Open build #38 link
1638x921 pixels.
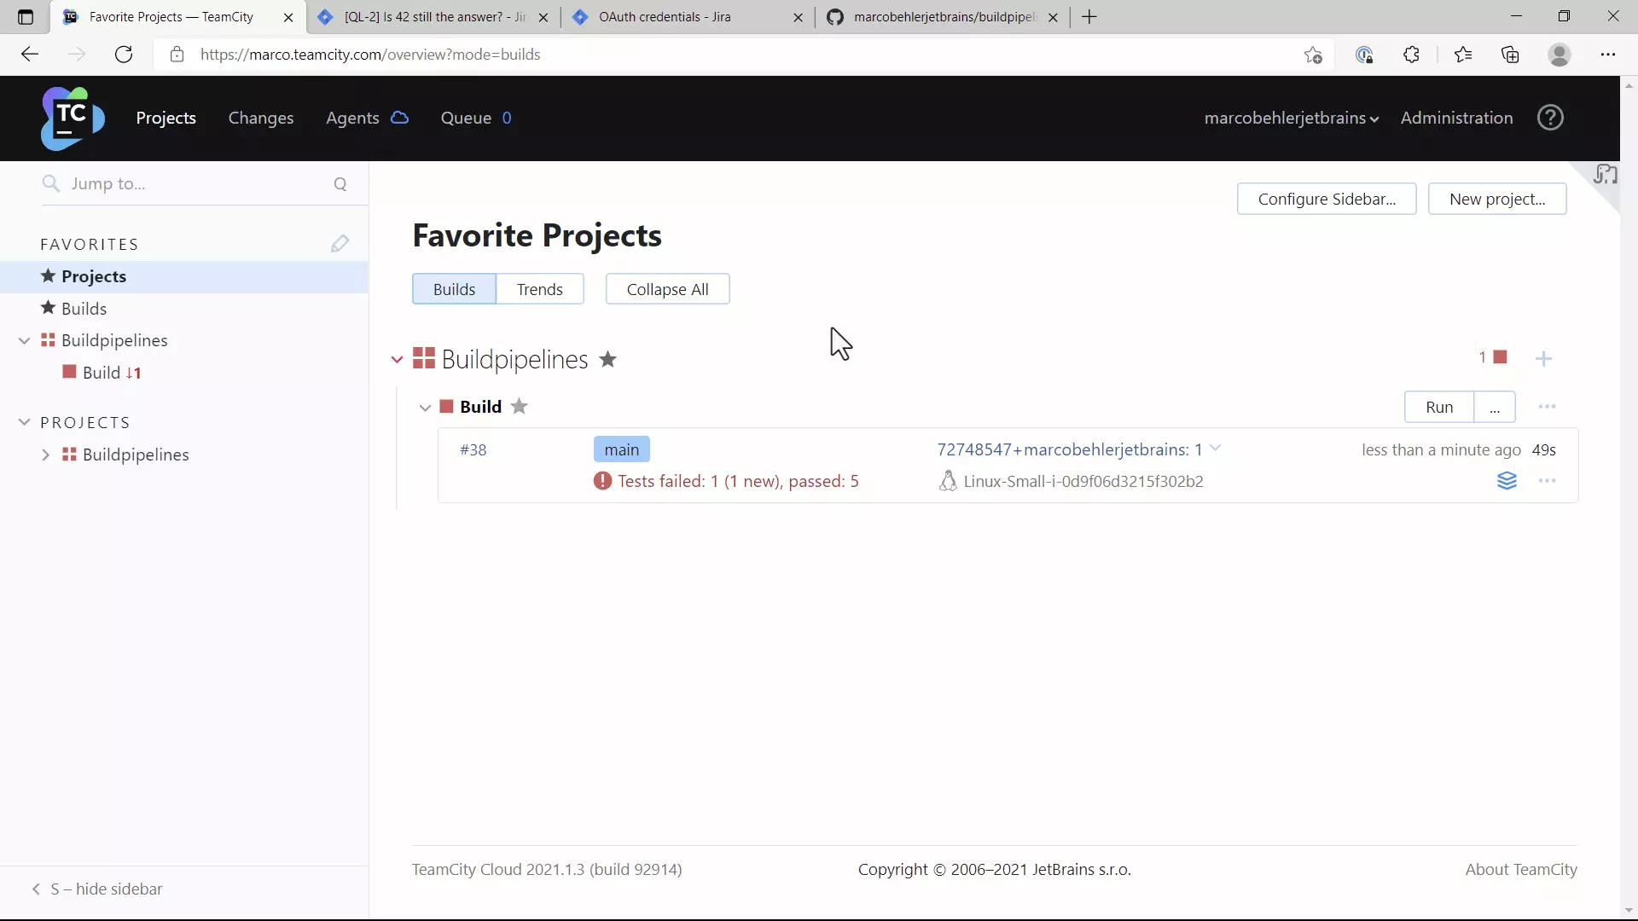[473, 449]
